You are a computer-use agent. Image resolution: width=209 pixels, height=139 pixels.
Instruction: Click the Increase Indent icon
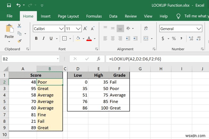pos(136,38)
